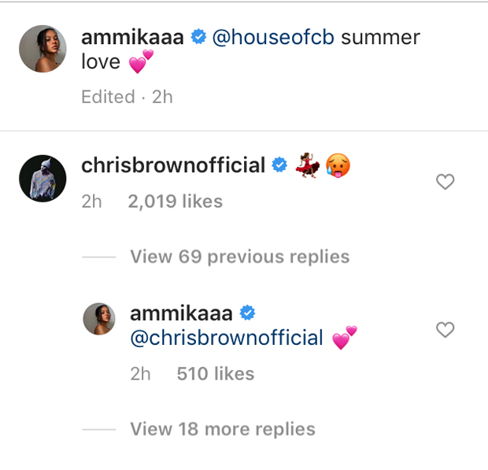Click the verified badge on ammikaaa's reply
This screenshot has height=470, width=488.
pos(247,313)
